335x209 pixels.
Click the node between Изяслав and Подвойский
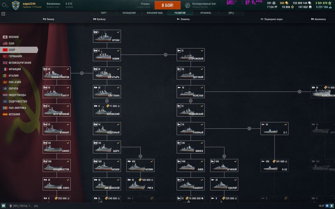coord(191,101)
